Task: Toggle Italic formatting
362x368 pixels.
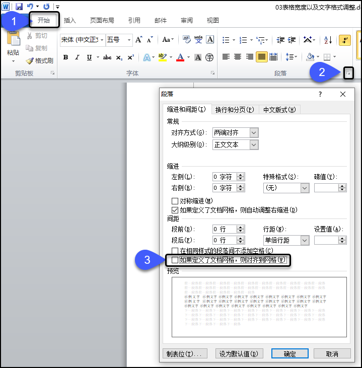Action: click(77, 57)
